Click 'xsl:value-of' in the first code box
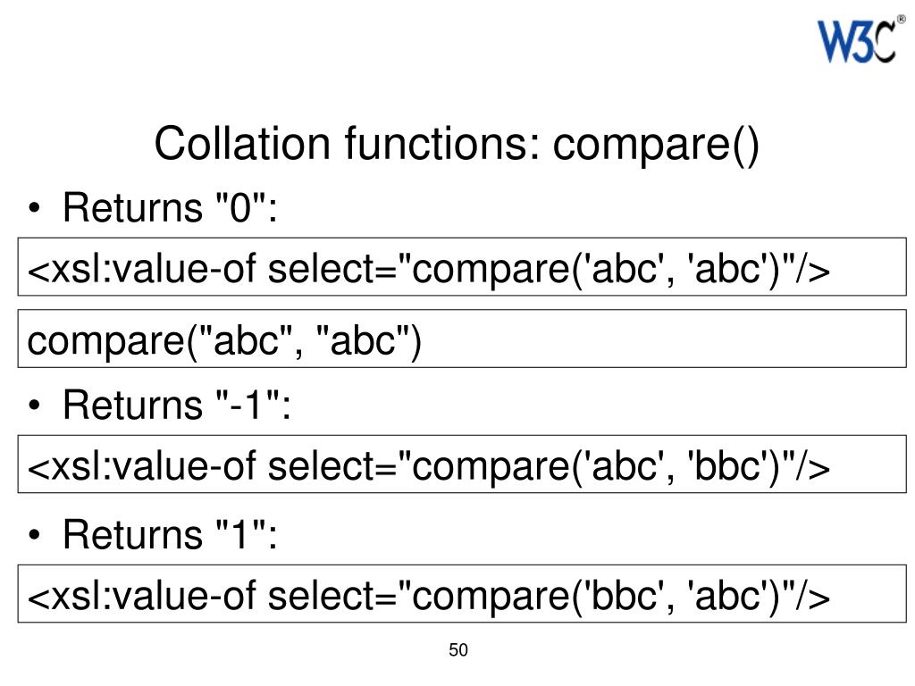This screenshot has width=915, height=686. 154,270
